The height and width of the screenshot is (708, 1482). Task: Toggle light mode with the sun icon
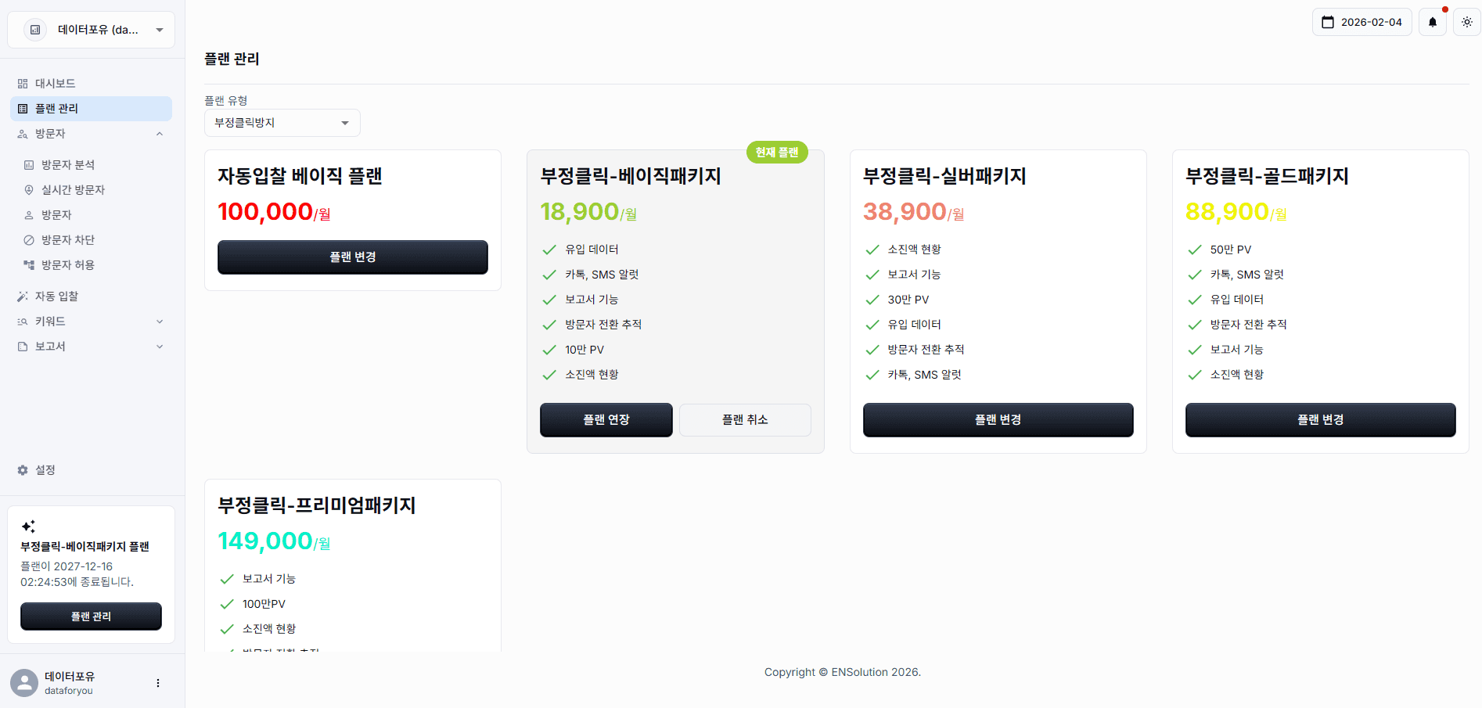pyautogui.click(x=1466, y=22)
